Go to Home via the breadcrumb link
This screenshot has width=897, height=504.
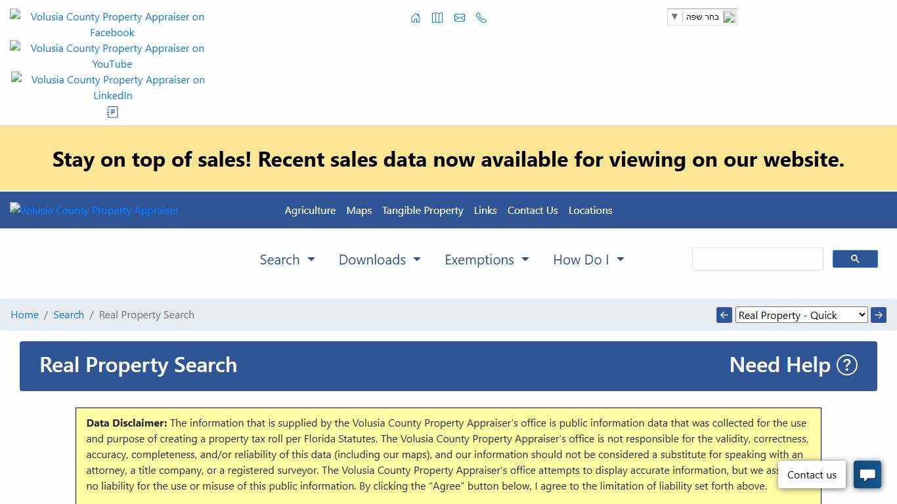click(24, 315)
